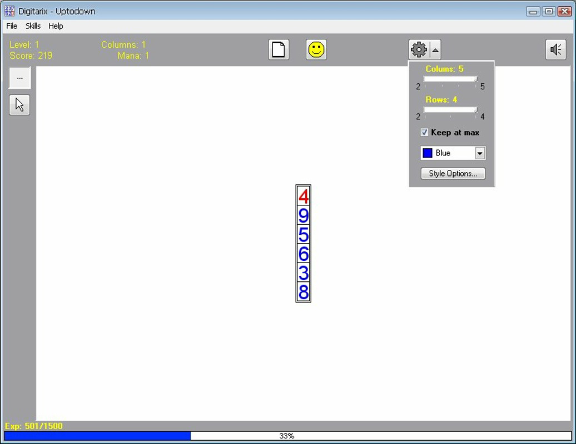Click the Level: 1 label
This screenshot has width=576, height=444.
coord(24,45)
